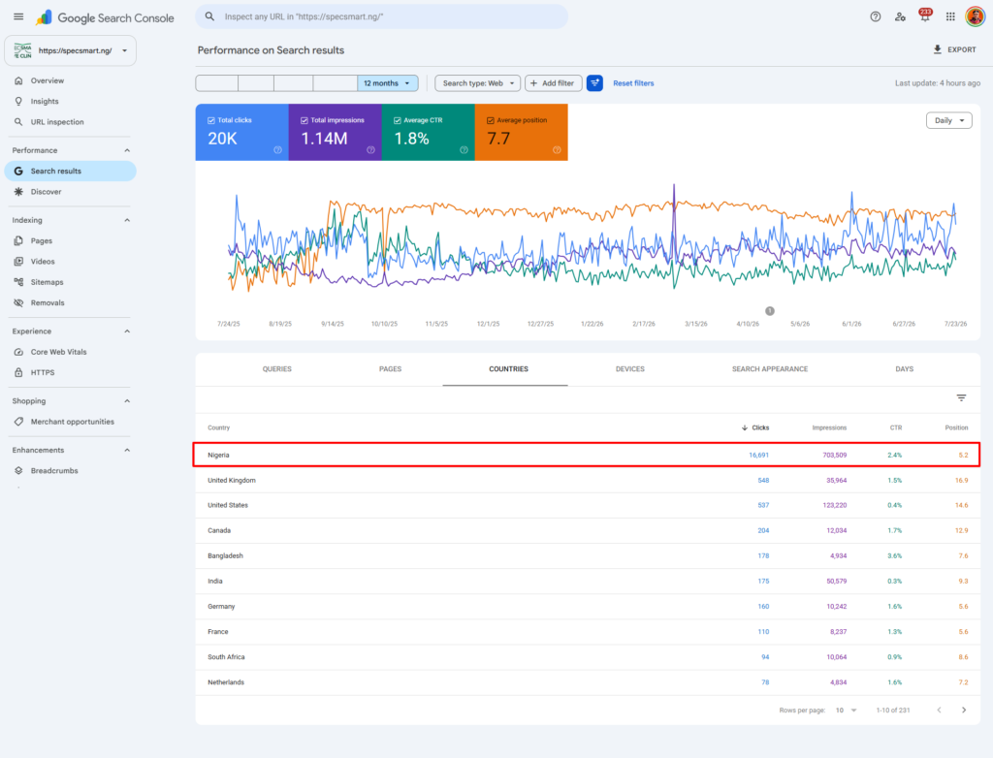This screenshot has width=993, height=758.
Task: Toggle the Total impressions checkbox
Action: tap(304, 120)
